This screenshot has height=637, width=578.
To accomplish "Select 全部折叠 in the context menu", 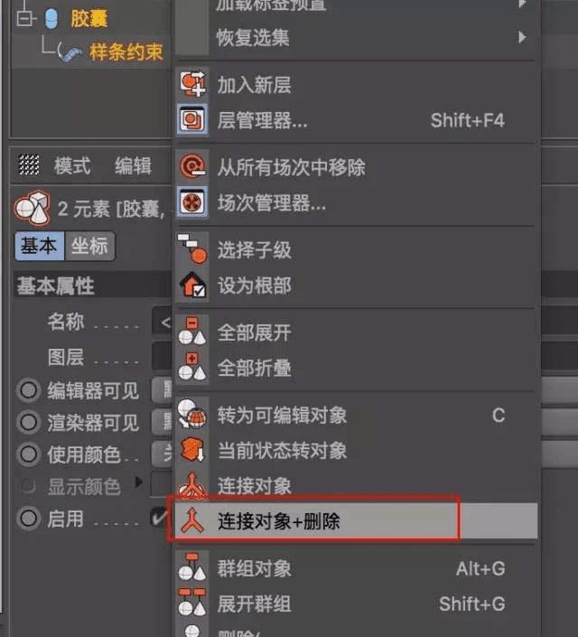I will [x=254, y=368].
